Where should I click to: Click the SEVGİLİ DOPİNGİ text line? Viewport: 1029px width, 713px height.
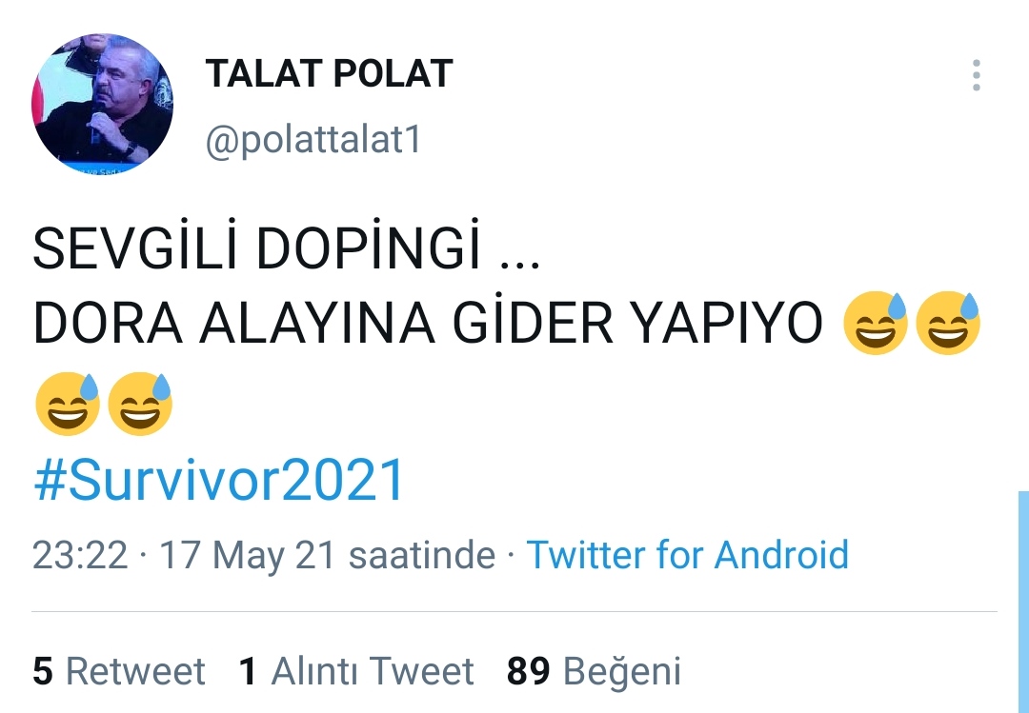(286, 247)
